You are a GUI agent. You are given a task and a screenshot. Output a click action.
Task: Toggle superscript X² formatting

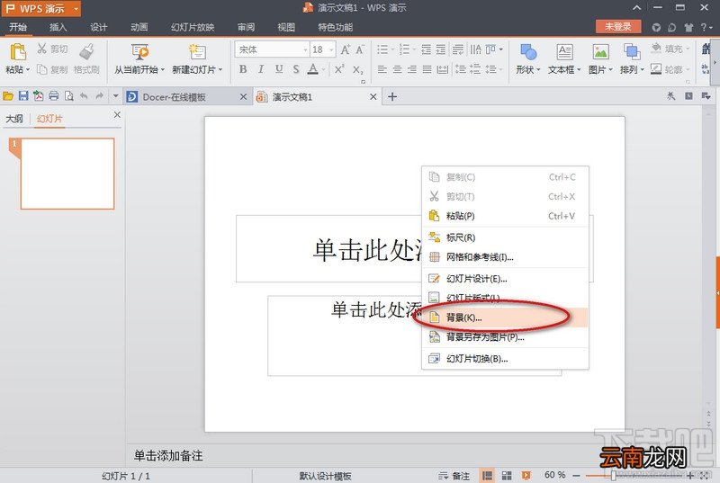click(339, 69)
